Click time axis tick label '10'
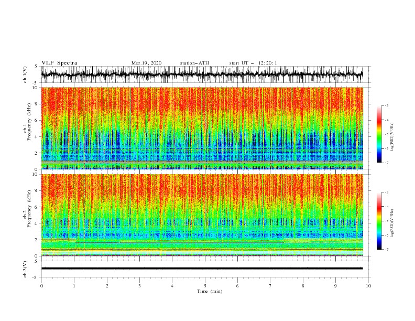Screen dimensions: 415x321 pos(368,286)
